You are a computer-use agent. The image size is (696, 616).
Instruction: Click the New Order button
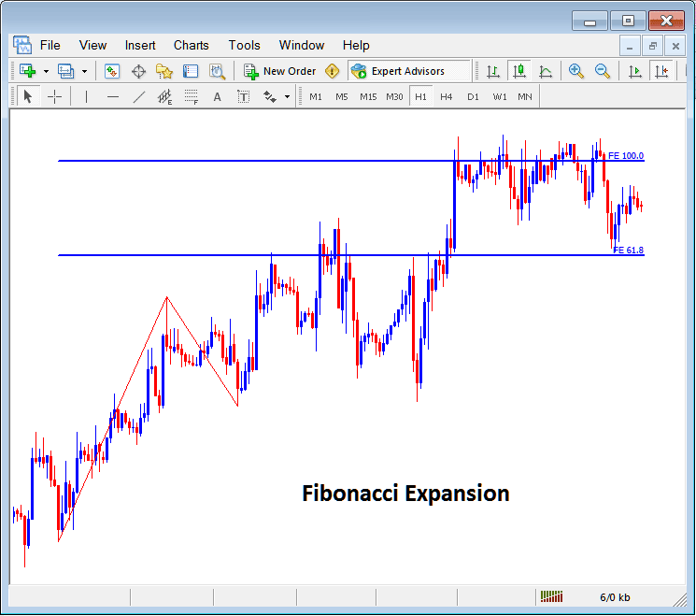(279, 71)
